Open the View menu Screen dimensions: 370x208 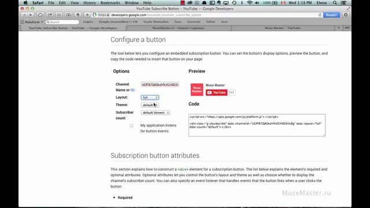click(x=75, y=3)
